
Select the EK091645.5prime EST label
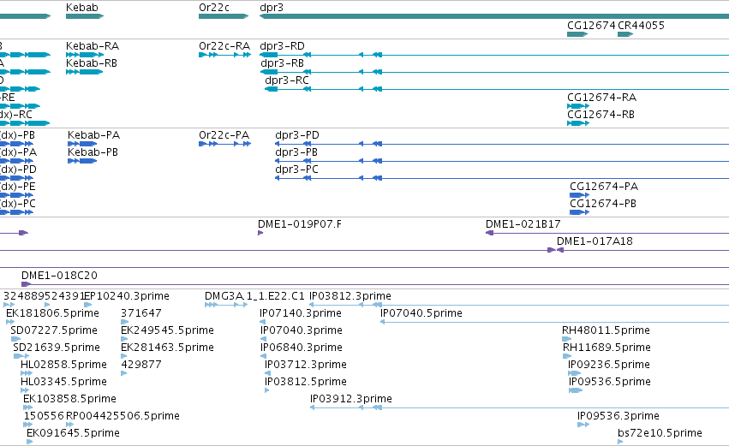[x=73, y=434]
